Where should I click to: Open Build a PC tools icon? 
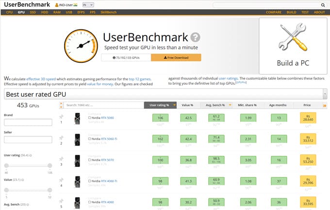293,37
